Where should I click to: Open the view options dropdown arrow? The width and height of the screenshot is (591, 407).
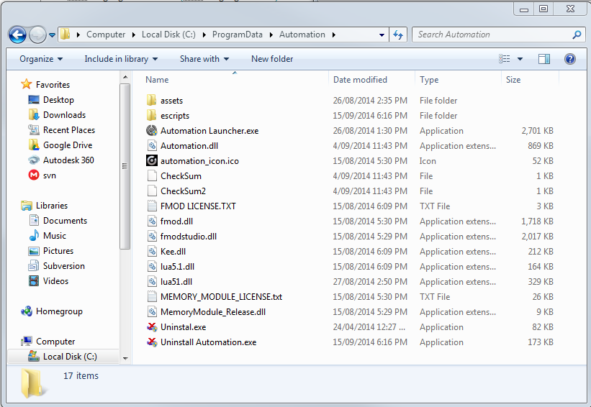click(x=520, y=59)
